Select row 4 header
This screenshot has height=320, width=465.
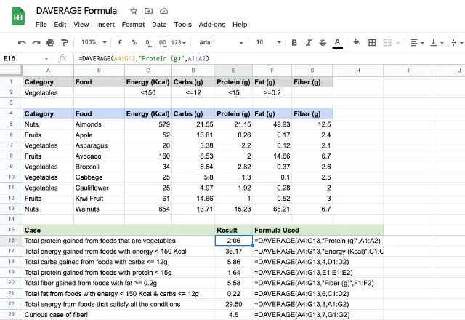pos(12,113)
